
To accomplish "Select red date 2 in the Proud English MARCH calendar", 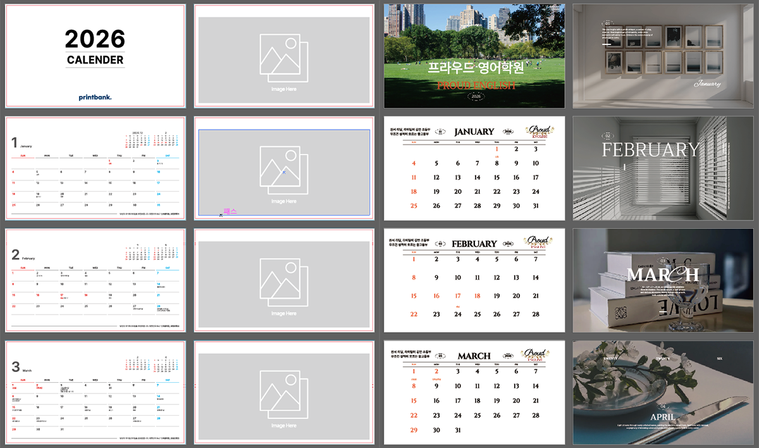I will tap(436, 371).
